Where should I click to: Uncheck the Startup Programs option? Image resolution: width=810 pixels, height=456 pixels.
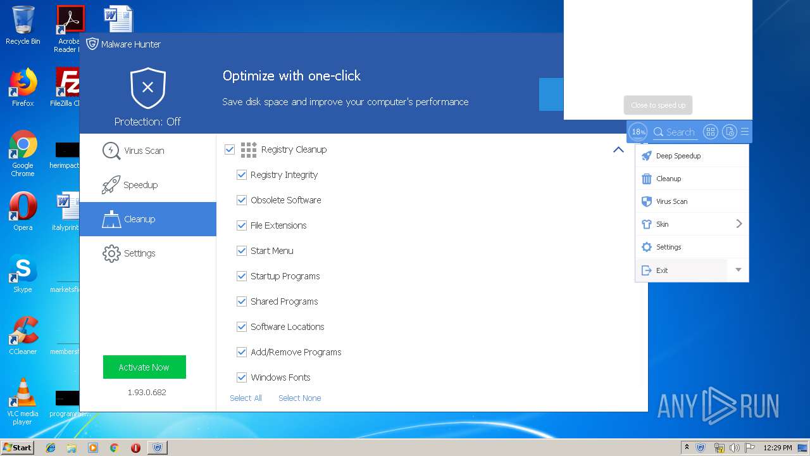[x=242, y=276]
